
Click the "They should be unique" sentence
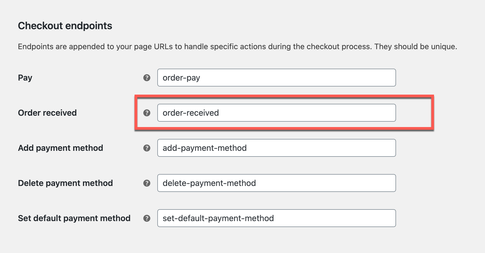tap(416, 47)
